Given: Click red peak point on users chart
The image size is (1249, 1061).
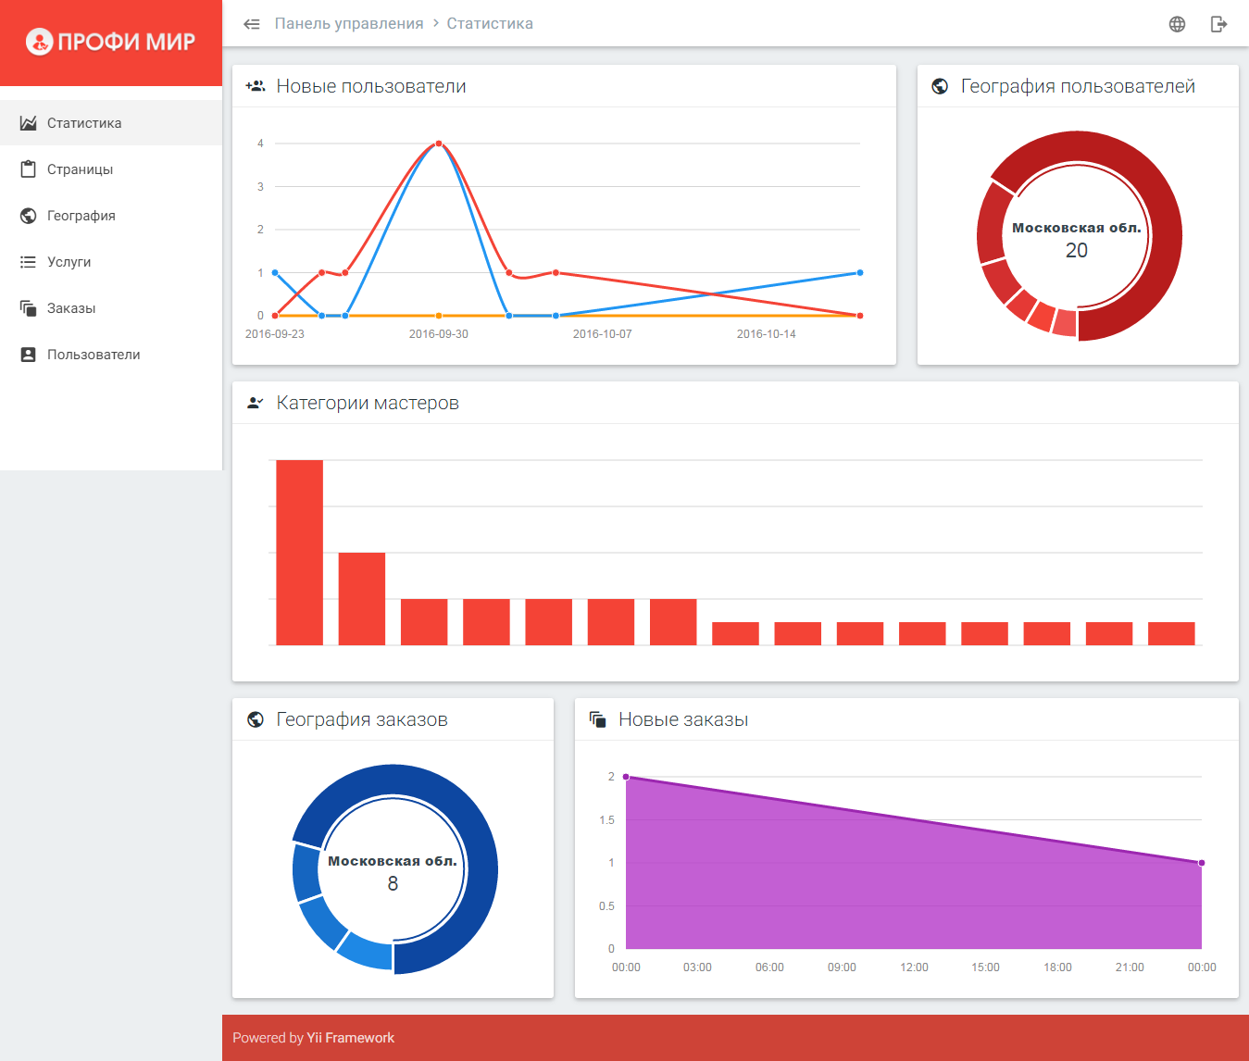Looking at the screenshot, I should (439, 144).
